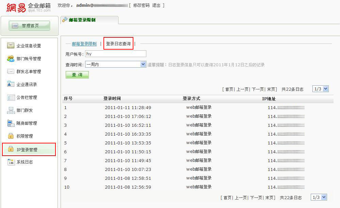340x208 pixels.
Task: Click the 权限管理 lock icon
Action: [11, 136]
